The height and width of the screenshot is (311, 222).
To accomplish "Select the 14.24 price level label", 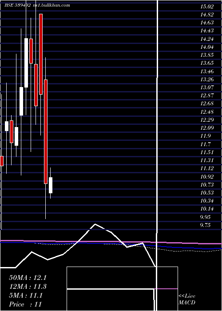I will tap(207, 39).
